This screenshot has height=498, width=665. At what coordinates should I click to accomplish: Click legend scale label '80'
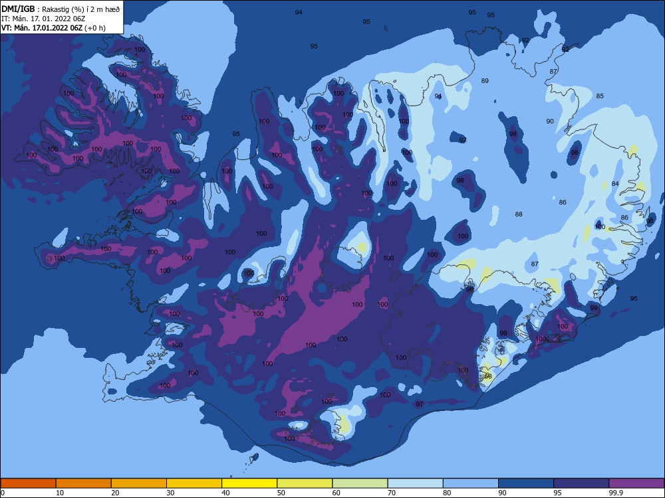click(x=447, y=493)
